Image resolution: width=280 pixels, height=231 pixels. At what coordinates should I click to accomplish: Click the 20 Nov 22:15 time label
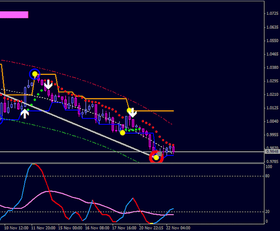point(151,228)
